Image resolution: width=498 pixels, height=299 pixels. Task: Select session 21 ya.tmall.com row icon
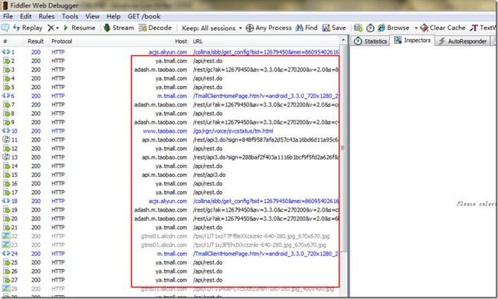click(x=6, y=227)
